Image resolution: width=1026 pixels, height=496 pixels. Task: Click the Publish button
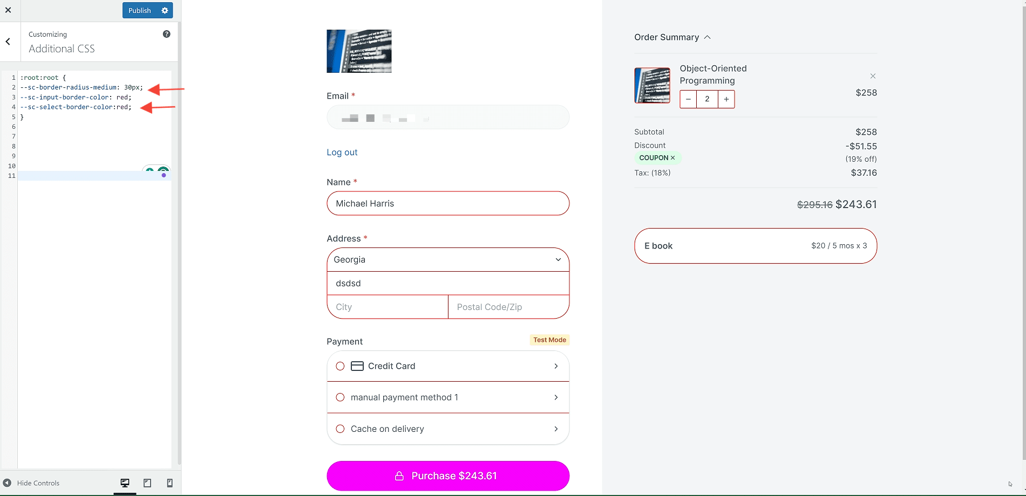[x=140, y=10]
